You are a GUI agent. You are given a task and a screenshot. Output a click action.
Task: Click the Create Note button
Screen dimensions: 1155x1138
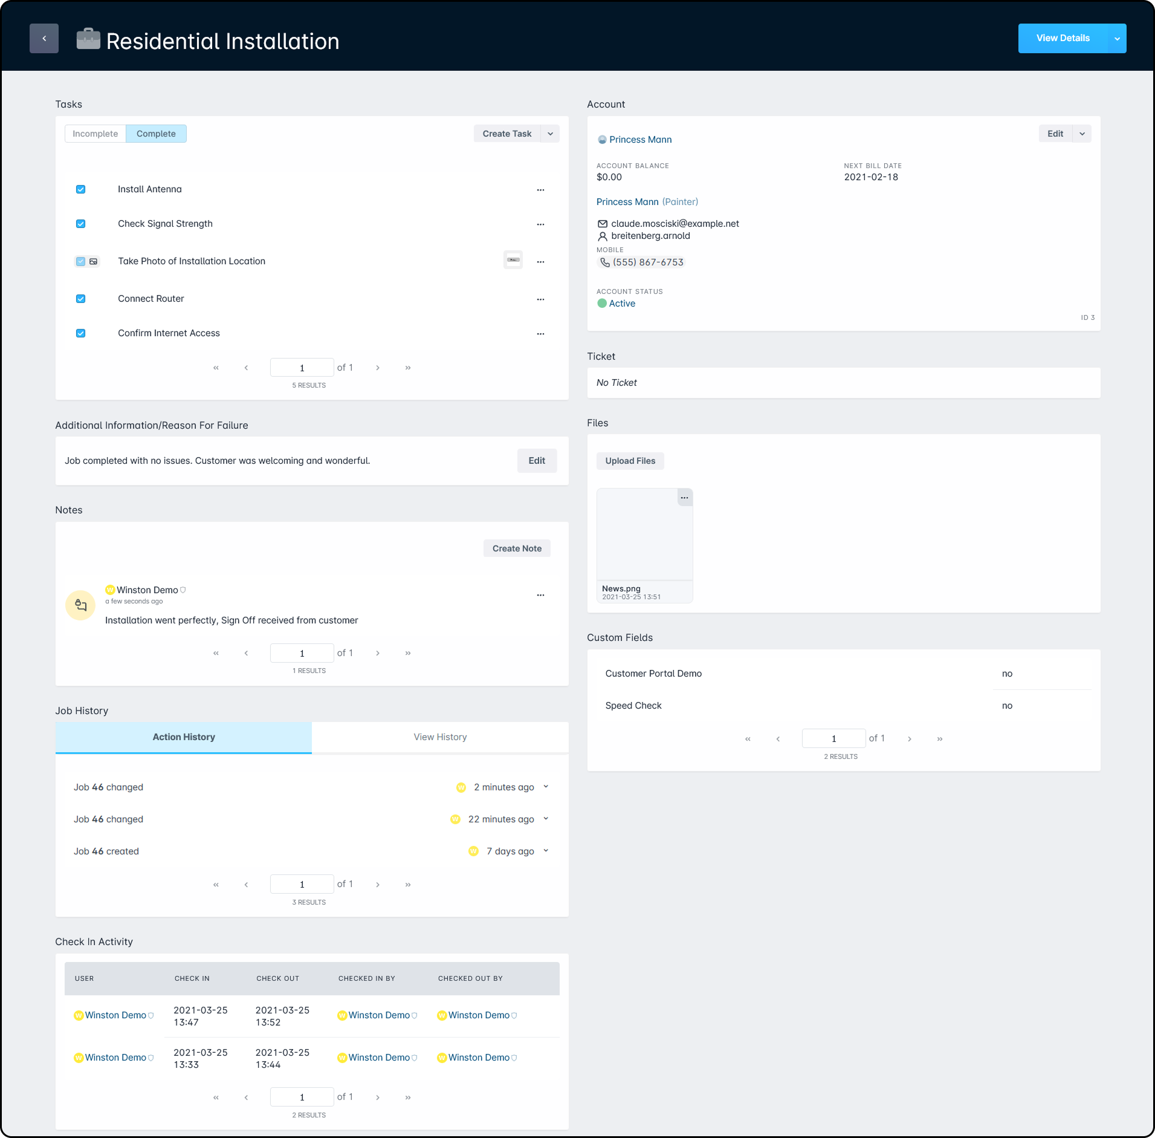[517, 548]
